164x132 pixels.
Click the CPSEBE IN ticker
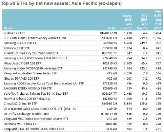point(110,48)
